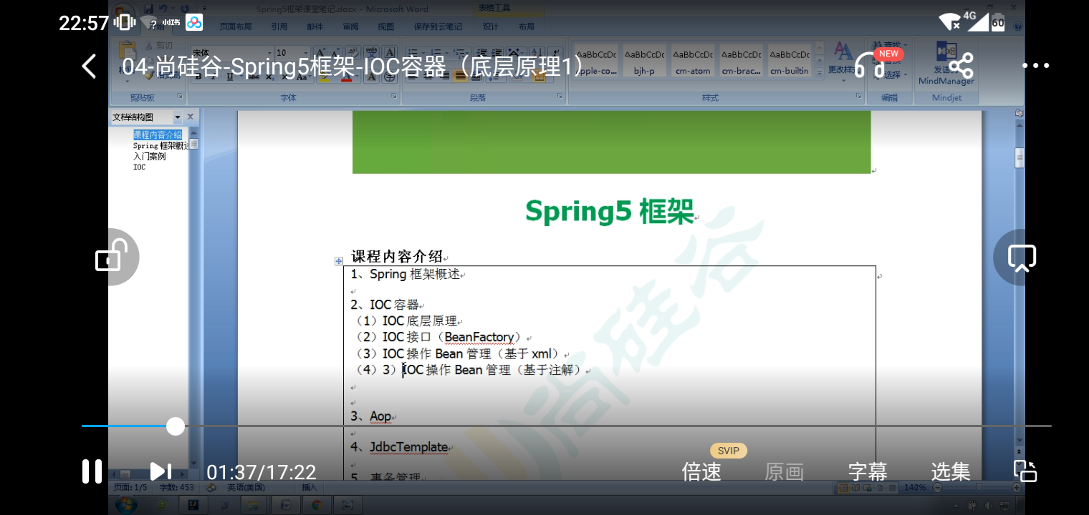
Task: Click the BeanFactory interface line
Action: click(439, 337)
